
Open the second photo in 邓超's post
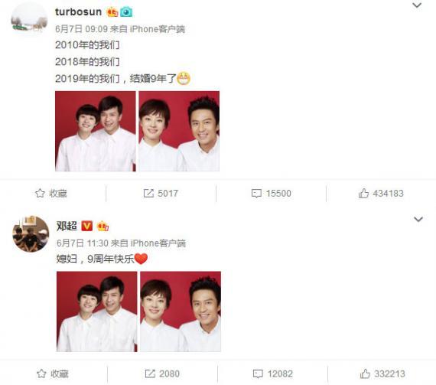(181, 312)
